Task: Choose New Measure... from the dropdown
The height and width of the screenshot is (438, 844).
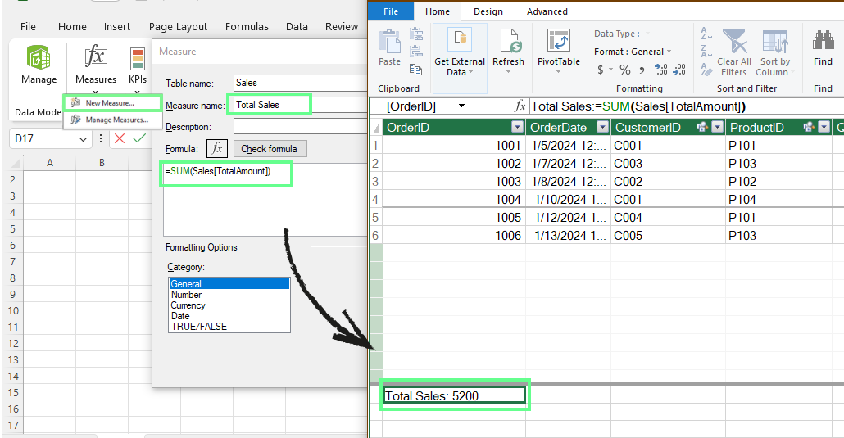Action: [x=109, y=103]
